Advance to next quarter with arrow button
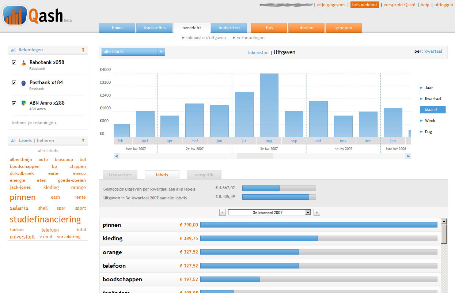 [316, 212]
